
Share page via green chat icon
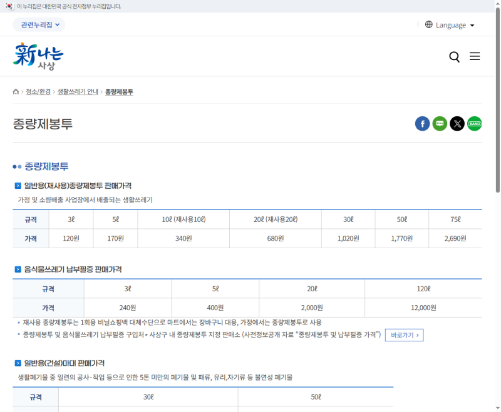tap(440, 124)
